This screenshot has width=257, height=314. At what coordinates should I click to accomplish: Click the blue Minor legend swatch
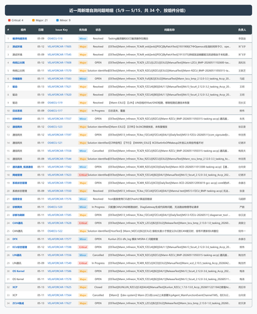tap(57, 20)
